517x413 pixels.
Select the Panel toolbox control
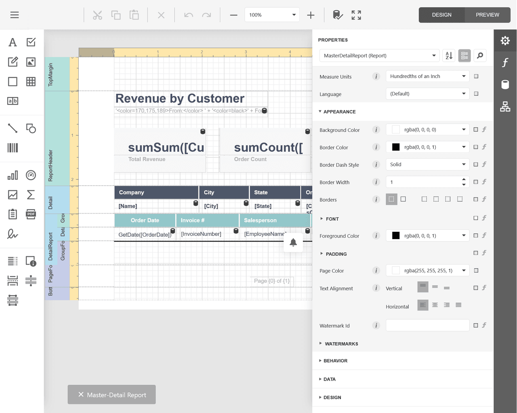point(13,82)
